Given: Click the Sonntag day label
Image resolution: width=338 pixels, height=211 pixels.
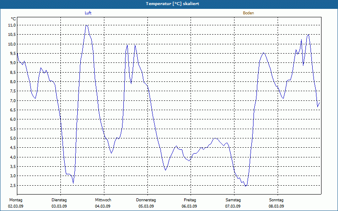Looking at the screenshot, I should 276,200.
